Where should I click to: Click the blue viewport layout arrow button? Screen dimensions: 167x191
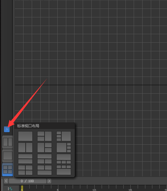point(7,129)
